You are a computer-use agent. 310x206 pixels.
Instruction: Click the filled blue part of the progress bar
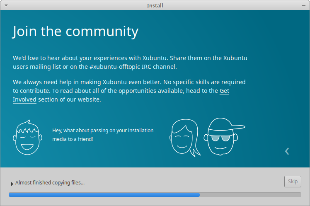(x=104, y=194)
